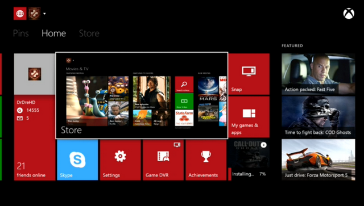The width and height of the screenshot is (364, 206).
Task: Open featured Action packed: Fast Five
Action: pyautogui.click(x=318, y=74)
